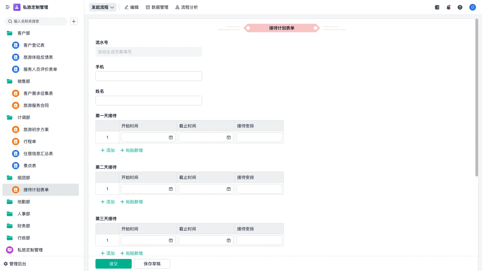
Task: Open the calendar picker for first day start time
Action: pyautogui.click(x=171, y=138)
